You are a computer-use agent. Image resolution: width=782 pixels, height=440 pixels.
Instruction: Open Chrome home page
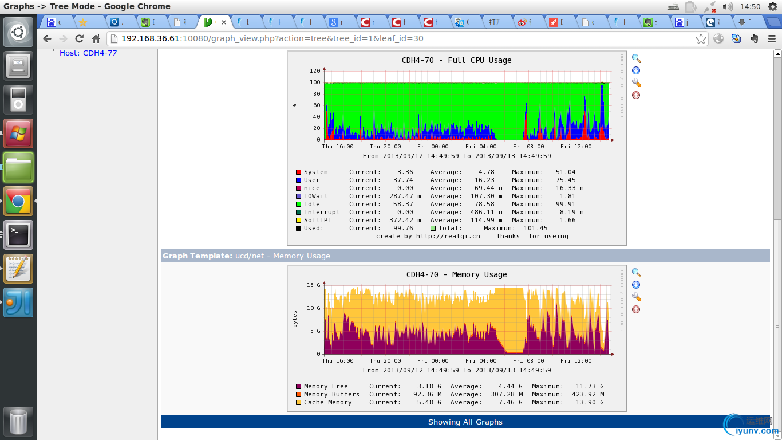pyautogui.click(x=96, y=38)
